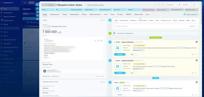The image size is (204, 97).
Task: Open three-dot menu on Произведите отгрузку task
Action: [196, 73]
